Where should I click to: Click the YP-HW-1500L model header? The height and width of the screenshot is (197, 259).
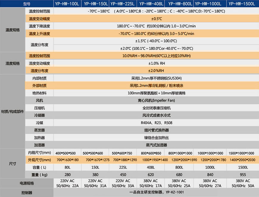(242, 4)
